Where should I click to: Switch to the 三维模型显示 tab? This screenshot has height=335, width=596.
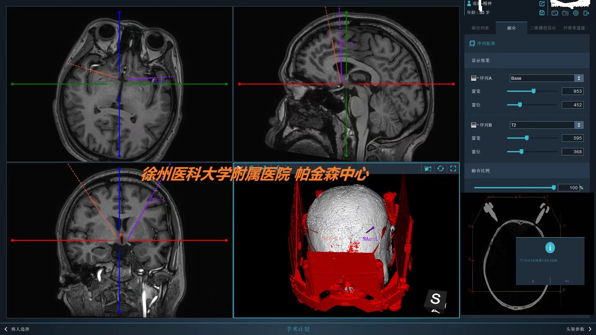pyautogui.click(x=543, y=28)
